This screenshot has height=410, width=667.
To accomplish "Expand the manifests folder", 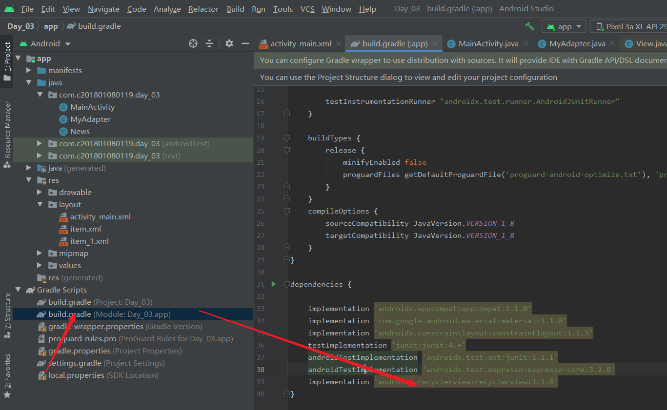I will click(x=29, y=71).
